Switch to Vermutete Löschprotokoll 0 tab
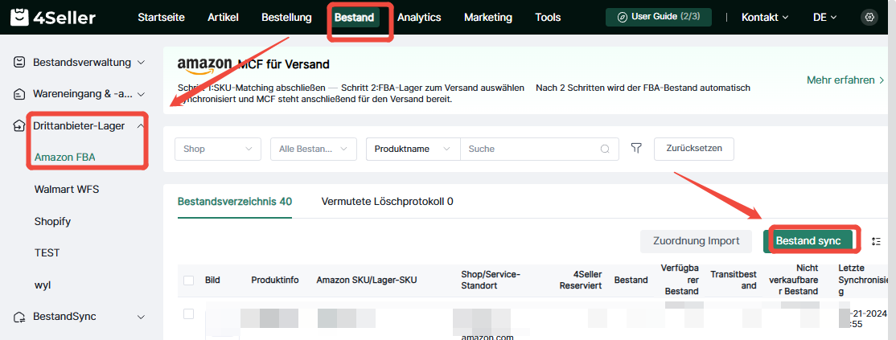This screenshot has width=896, height=340. click(x=388, y=202)
